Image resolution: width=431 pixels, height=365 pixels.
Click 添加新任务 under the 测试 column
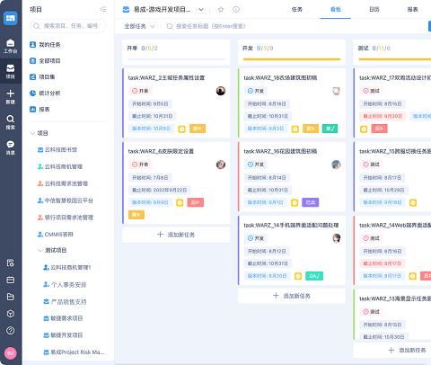point(407,350)
